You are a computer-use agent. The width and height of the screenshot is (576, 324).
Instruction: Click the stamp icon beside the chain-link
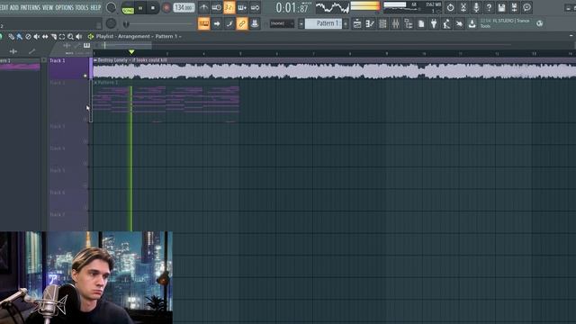click(255, 23)
